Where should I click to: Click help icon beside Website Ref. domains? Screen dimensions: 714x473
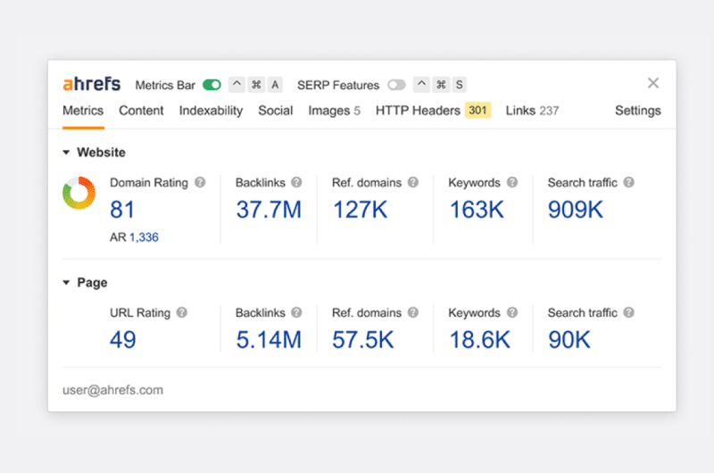pos(412,182)
